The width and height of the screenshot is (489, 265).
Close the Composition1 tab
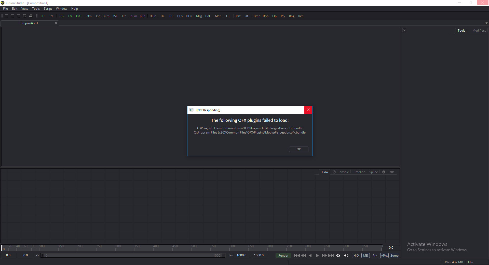pos(56,23)
